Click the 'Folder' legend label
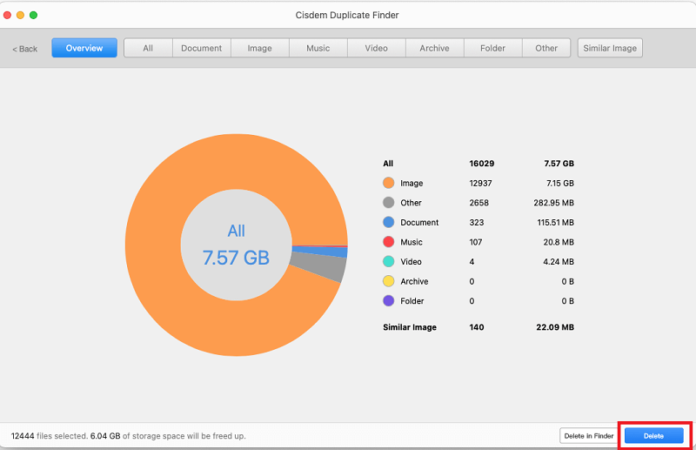 pyautogui.click(x=412, y=301)
